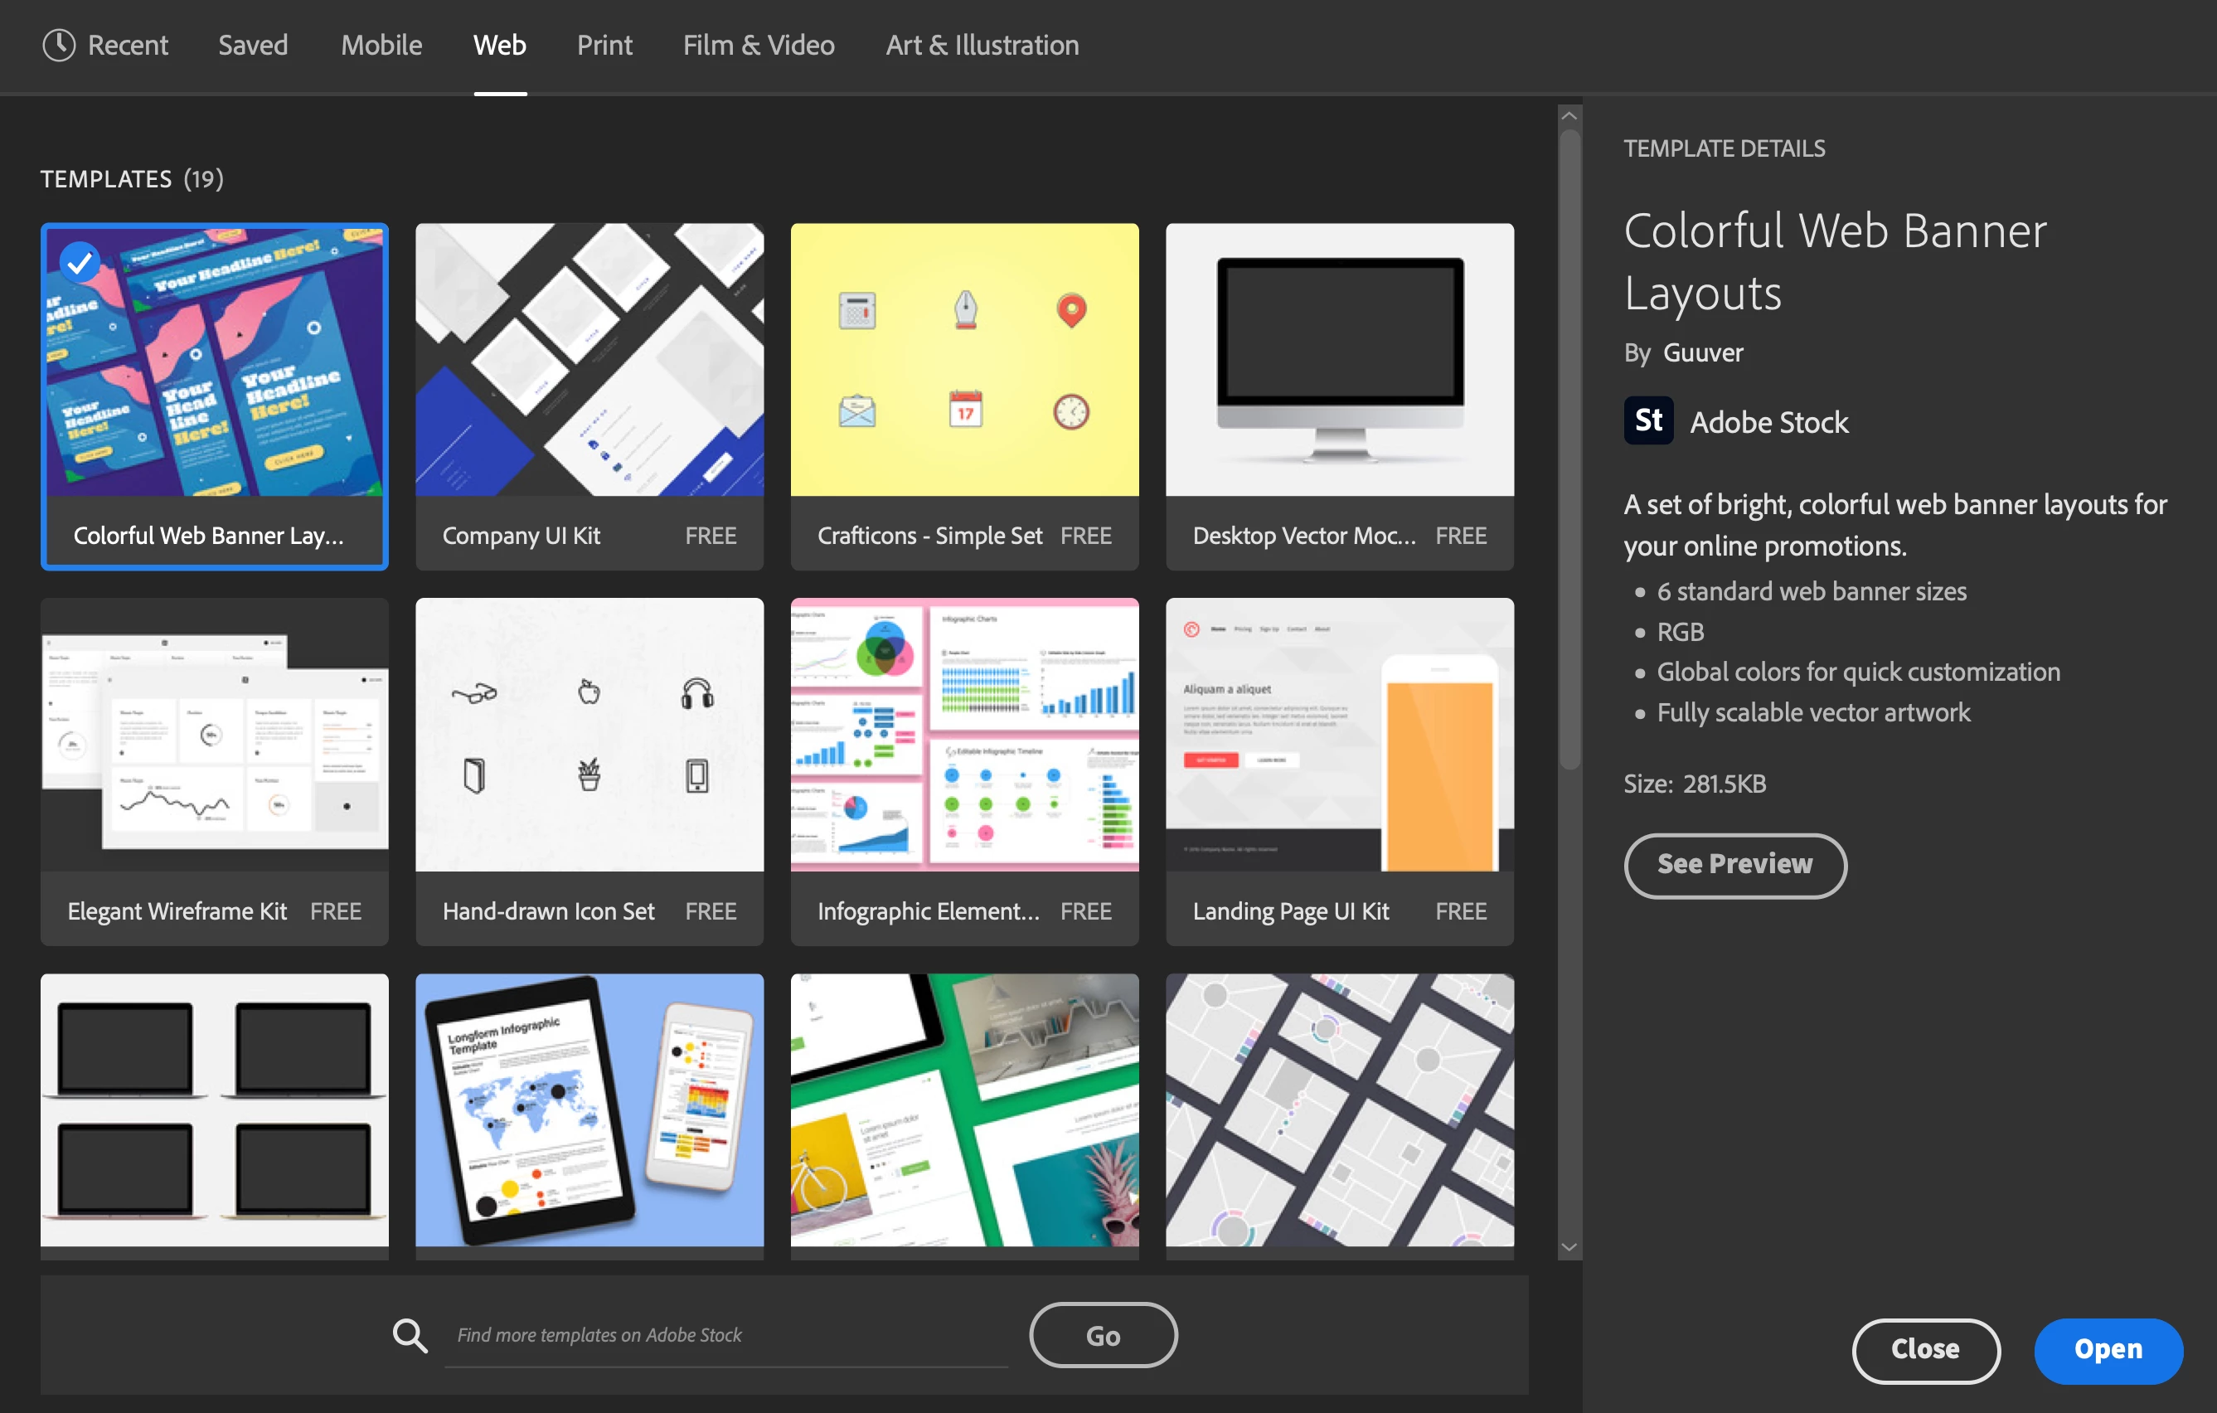Choose the Hand-drawn Icon Set template

click(589, 735)
